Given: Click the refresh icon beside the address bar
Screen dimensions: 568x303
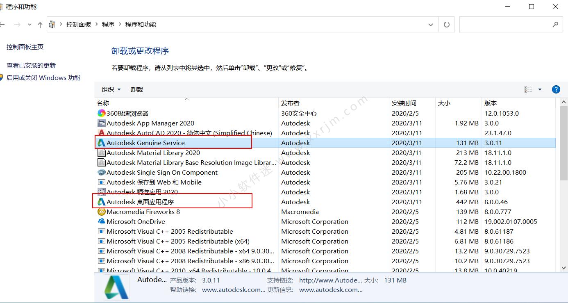Looking at the screenshot, I should pyautogui.click(x=446, y=24).
